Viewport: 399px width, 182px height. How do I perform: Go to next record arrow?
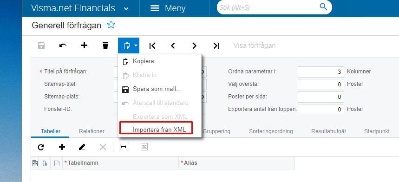(195, 46)
